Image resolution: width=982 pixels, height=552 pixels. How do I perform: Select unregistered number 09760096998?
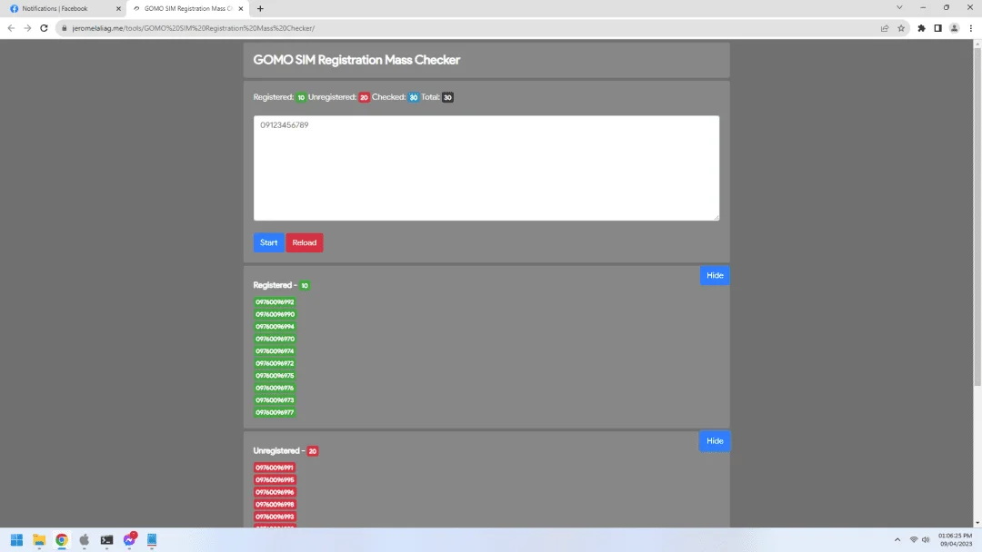(275, 505)
